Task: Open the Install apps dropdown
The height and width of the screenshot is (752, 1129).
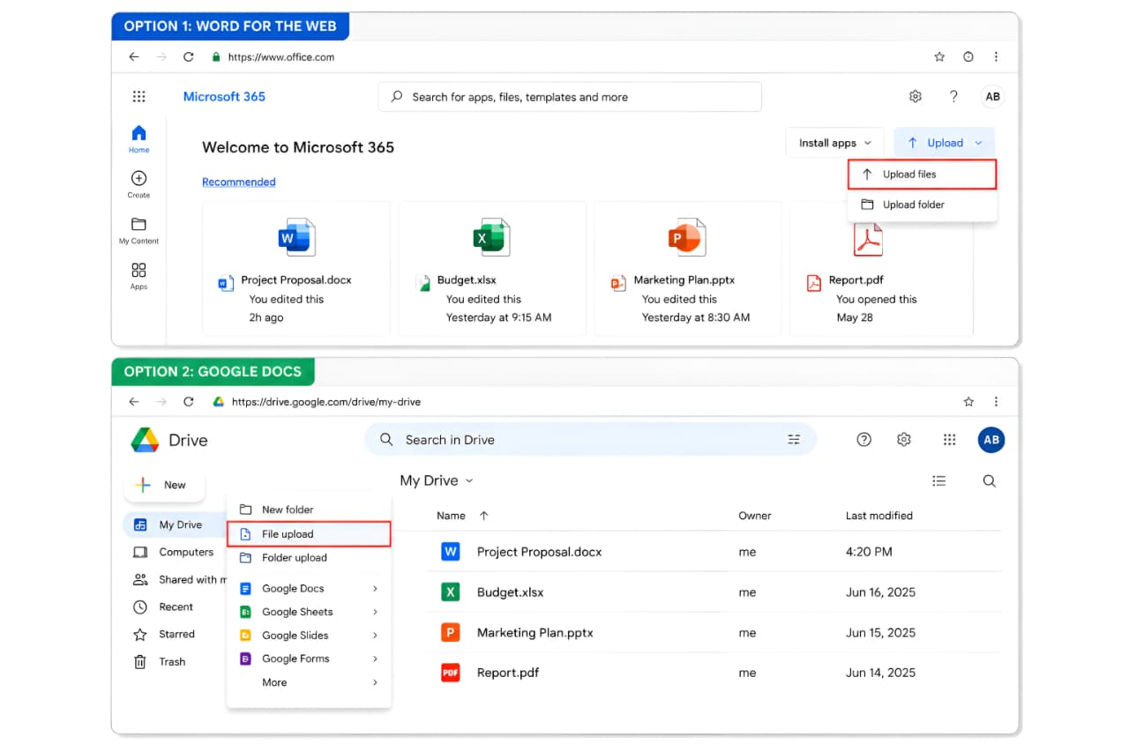Action: pos(834,143)
